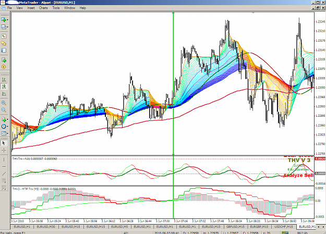The width and height of the screenshot is (326, 234).
Task: Show the Market Watch panel
Action: (x=4, y=36)
